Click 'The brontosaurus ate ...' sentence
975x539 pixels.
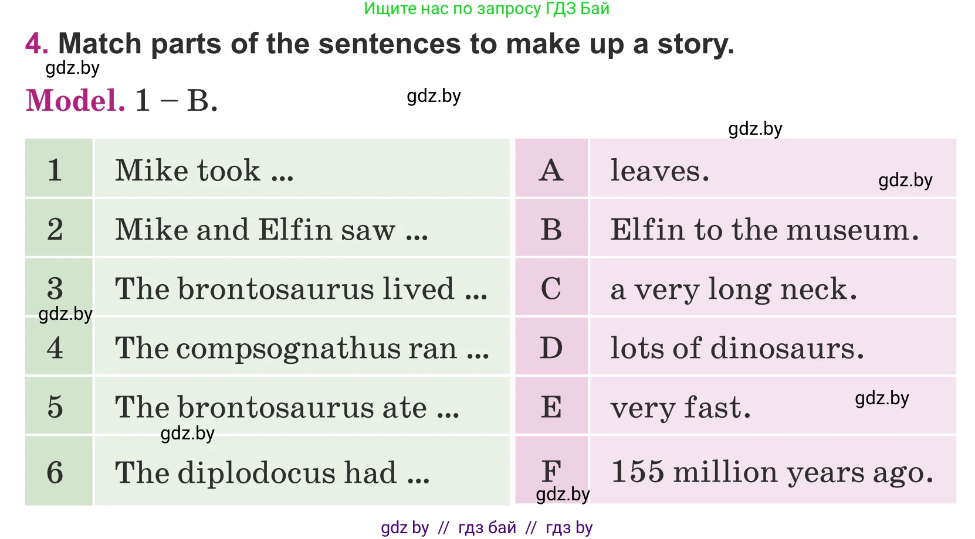coord(286,407)
